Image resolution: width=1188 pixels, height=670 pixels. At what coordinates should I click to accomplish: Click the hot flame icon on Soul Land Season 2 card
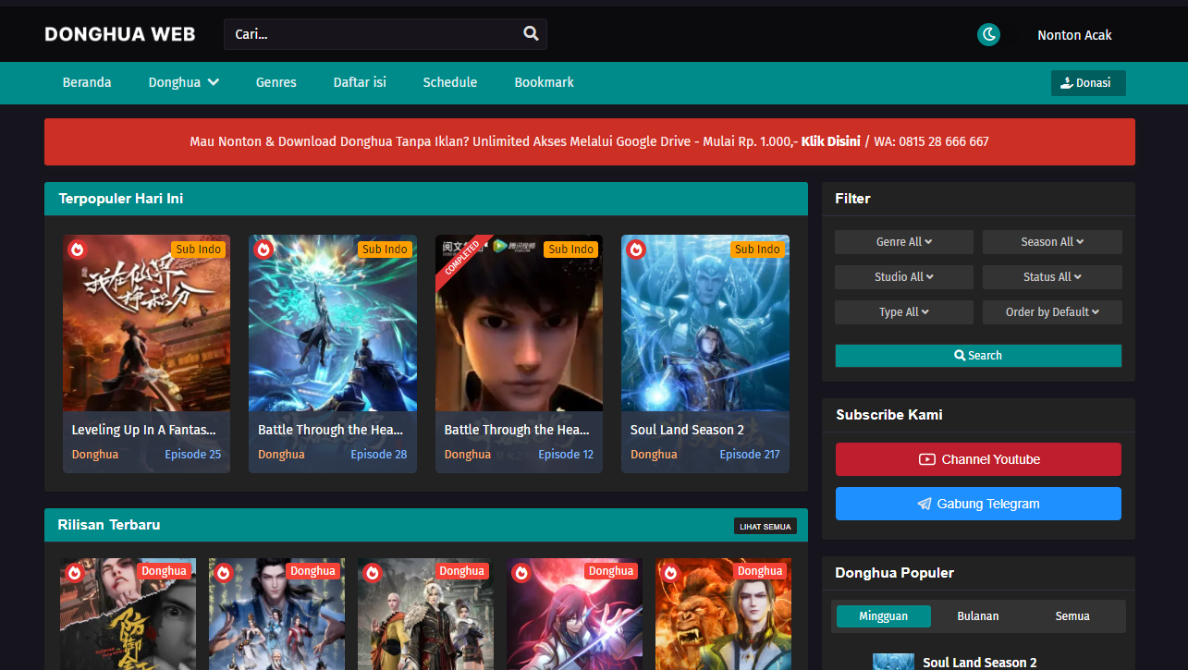pos(636,250)
